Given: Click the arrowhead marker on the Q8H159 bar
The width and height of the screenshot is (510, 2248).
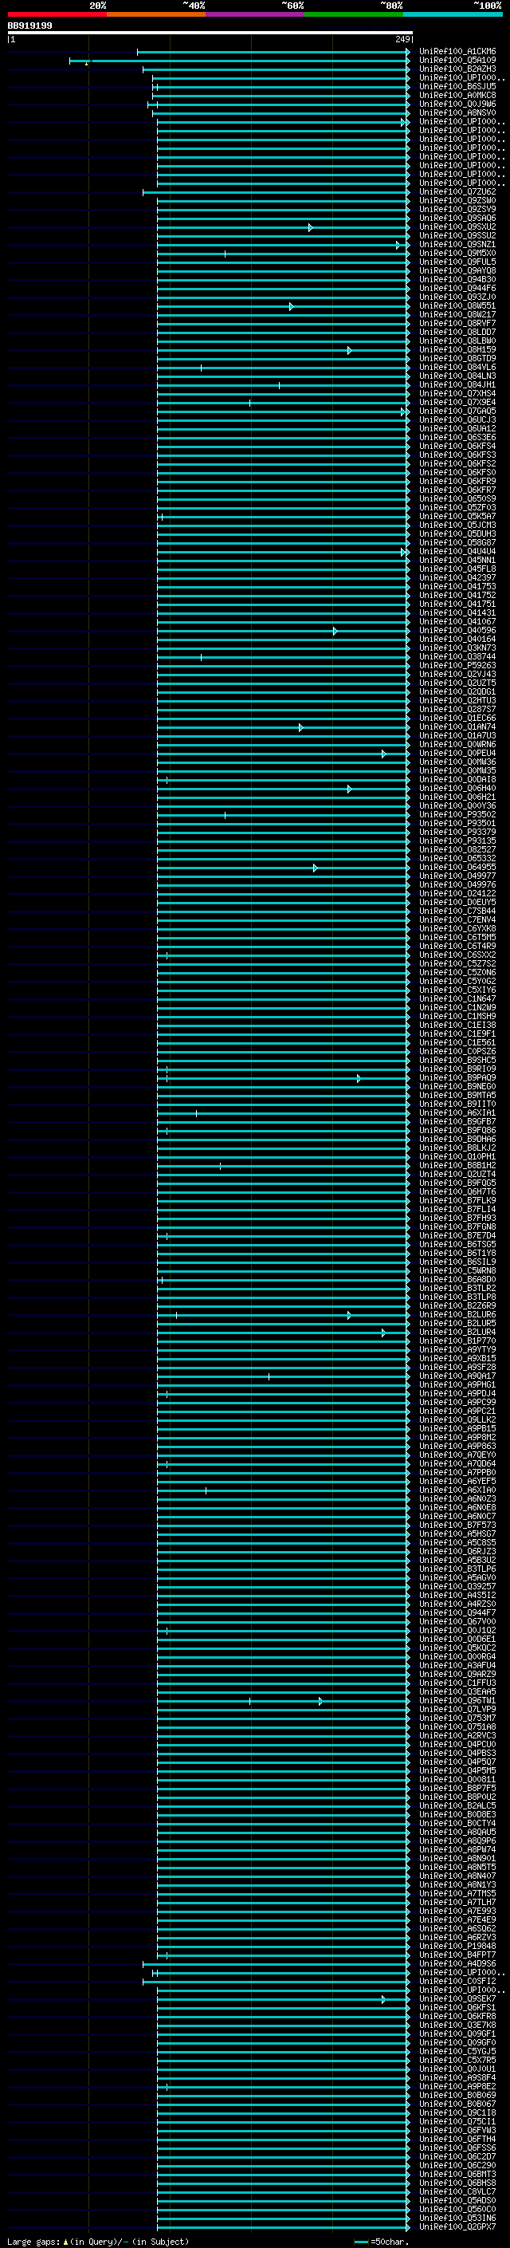Looking at the screenshot, I should [x=350, y=350].
